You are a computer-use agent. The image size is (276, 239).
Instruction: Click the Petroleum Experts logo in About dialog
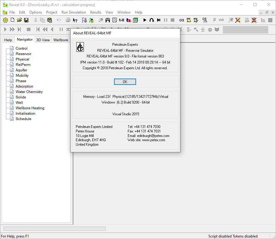[x=80, y=47]
